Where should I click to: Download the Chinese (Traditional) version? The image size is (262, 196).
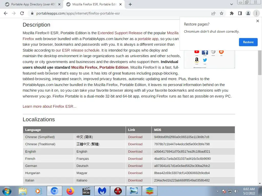pyautogui.click(x=135, y=144)
